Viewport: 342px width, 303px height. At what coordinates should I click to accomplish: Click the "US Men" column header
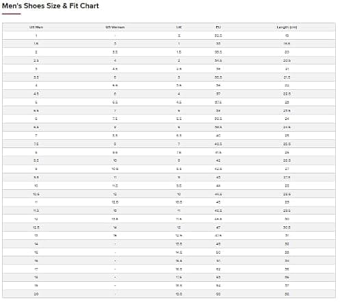36,27
